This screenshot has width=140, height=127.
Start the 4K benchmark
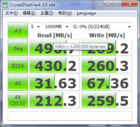click(18, 83)
